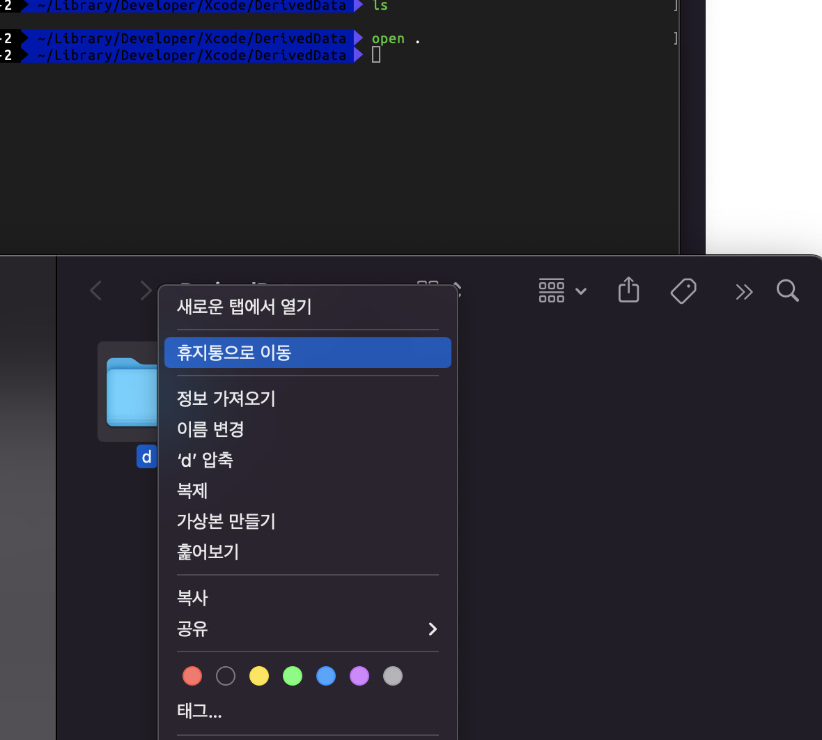
Task: Apply the blue tag color
Action: (326, 676)
